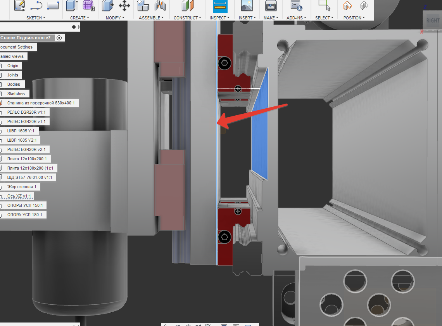Select component ШВП 1605 Y:1
The width and height of the screenshot is (442, 326).
coord(21,131)
